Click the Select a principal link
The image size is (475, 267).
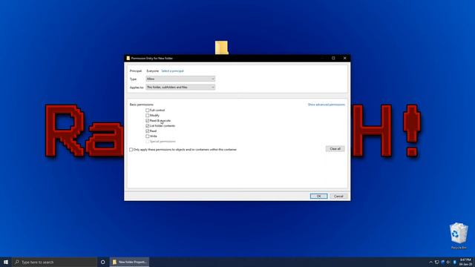[x=172, y=71]
